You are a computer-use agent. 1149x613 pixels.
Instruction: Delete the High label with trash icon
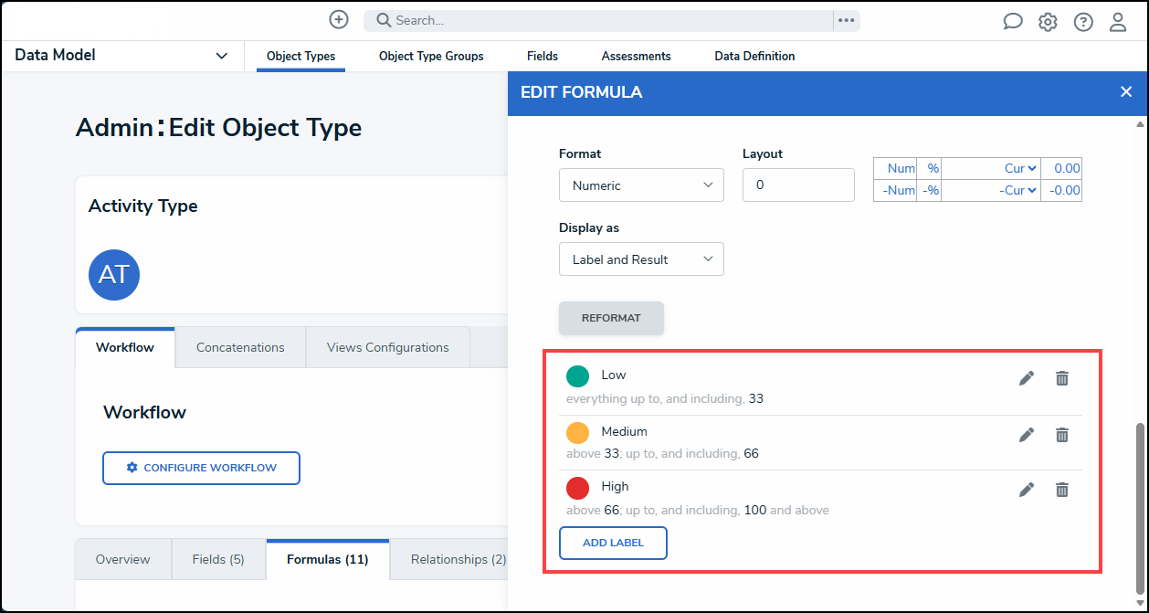1061,490
